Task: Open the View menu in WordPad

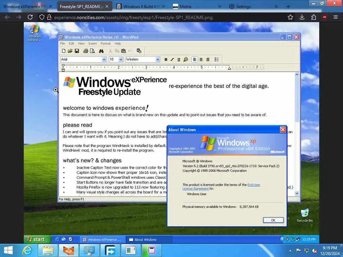Action: pyautogui.click(x=81, y=44)
